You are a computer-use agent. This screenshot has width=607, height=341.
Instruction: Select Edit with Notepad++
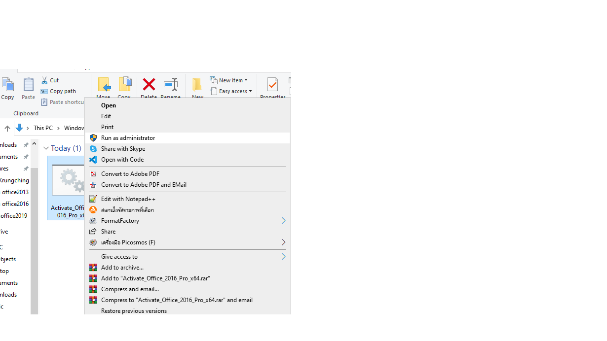pyautogui.click(x=188, y=199)
